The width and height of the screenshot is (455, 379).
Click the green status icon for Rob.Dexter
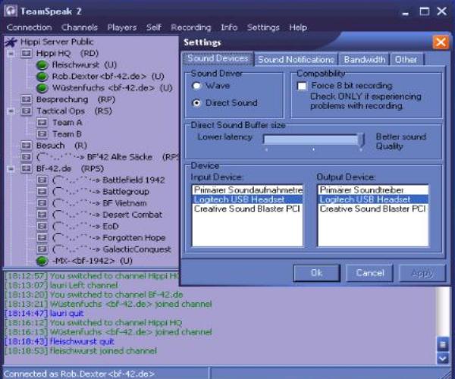(x=42, y=77)
